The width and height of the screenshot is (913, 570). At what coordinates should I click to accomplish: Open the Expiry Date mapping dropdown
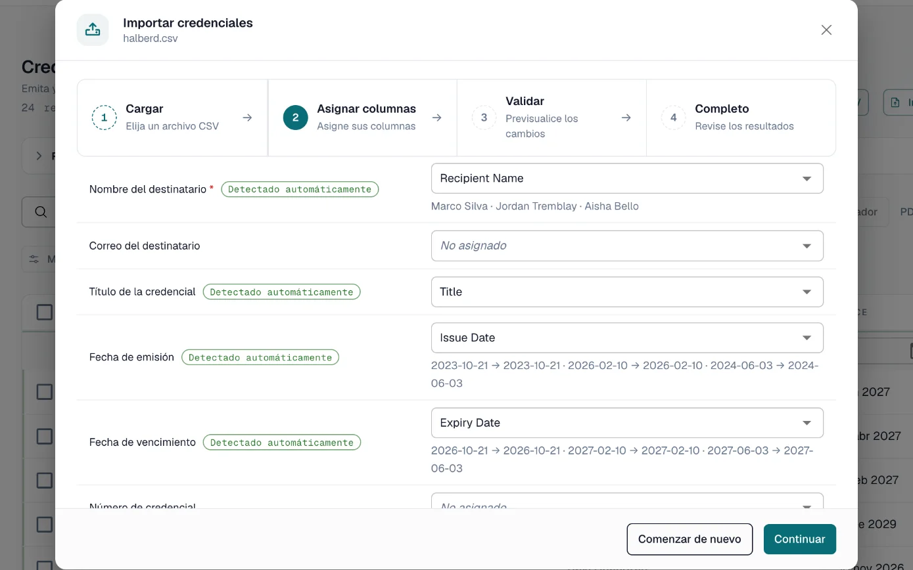627,423
